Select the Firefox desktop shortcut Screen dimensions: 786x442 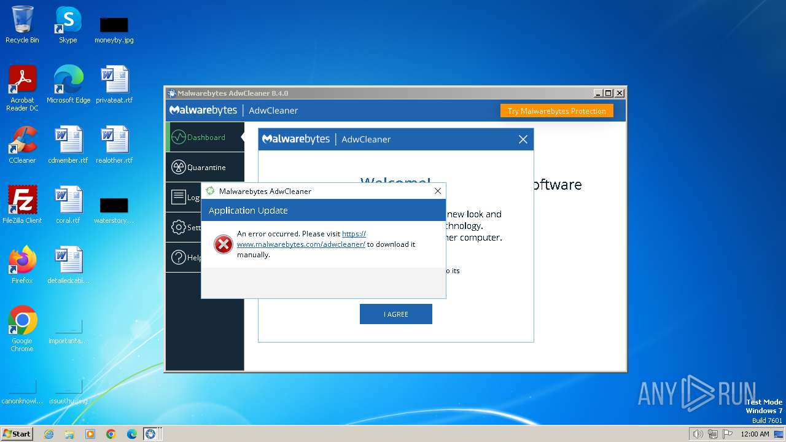pyautogui.click(x=22, y=265)
